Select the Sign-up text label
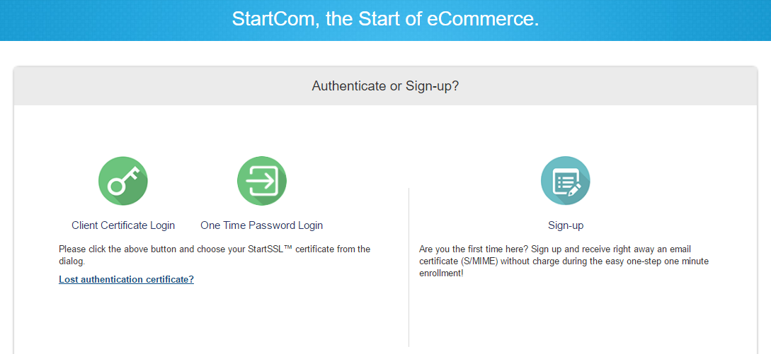 tap(566, 225)
